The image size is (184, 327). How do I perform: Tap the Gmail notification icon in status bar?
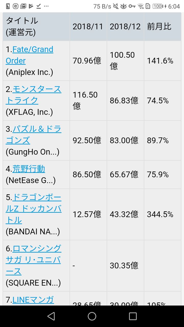pos(23,6)
